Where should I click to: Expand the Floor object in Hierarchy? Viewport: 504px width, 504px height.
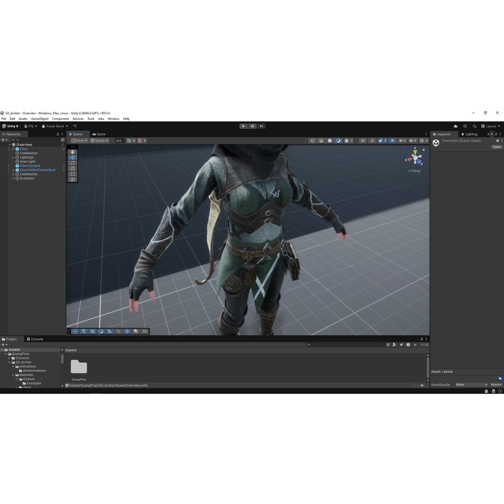coord(13,149)
